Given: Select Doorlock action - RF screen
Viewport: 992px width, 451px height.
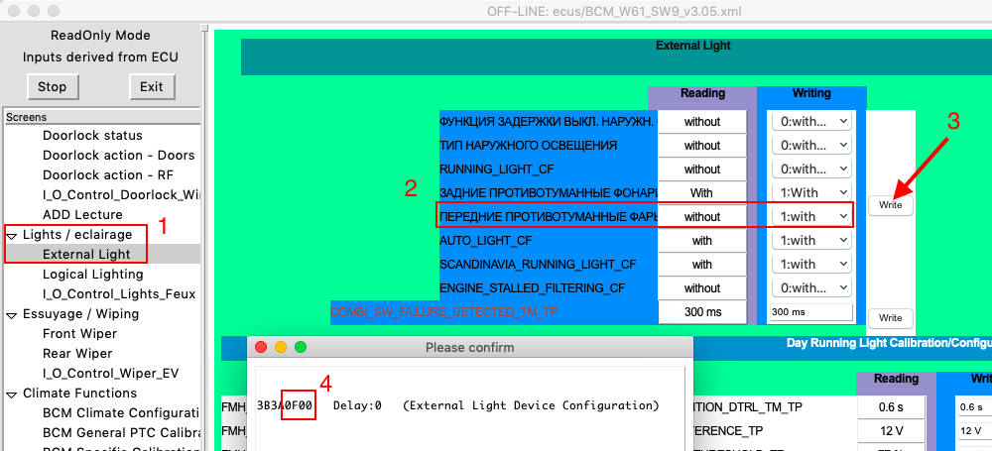Looking at the screenshot, I should 108,174.
